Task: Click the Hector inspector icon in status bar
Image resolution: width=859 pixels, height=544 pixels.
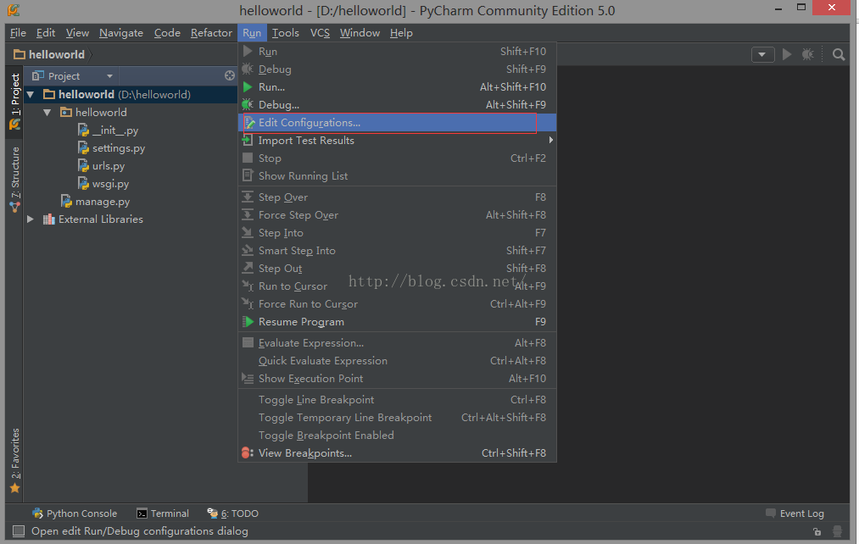Action: point(837,530)
